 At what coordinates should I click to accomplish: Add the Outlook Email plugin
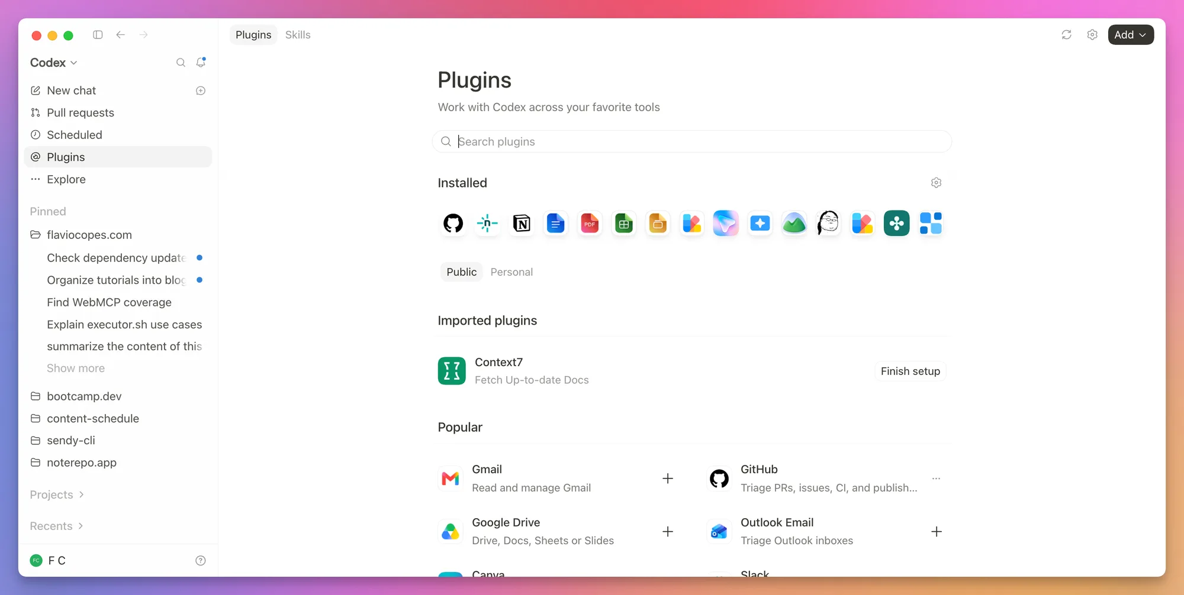[x=937, y=532]
